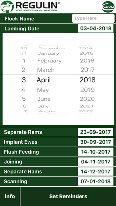Viewport: 116px width, 206px height.
Task: Tap the Regulin sheep logo icon
Action: [x=7, y=7]
